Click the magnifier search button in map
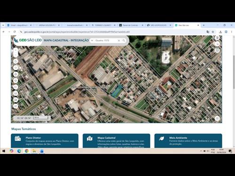Image resolution: width=235 pixels, height=176 pixels. click(124, 40)
